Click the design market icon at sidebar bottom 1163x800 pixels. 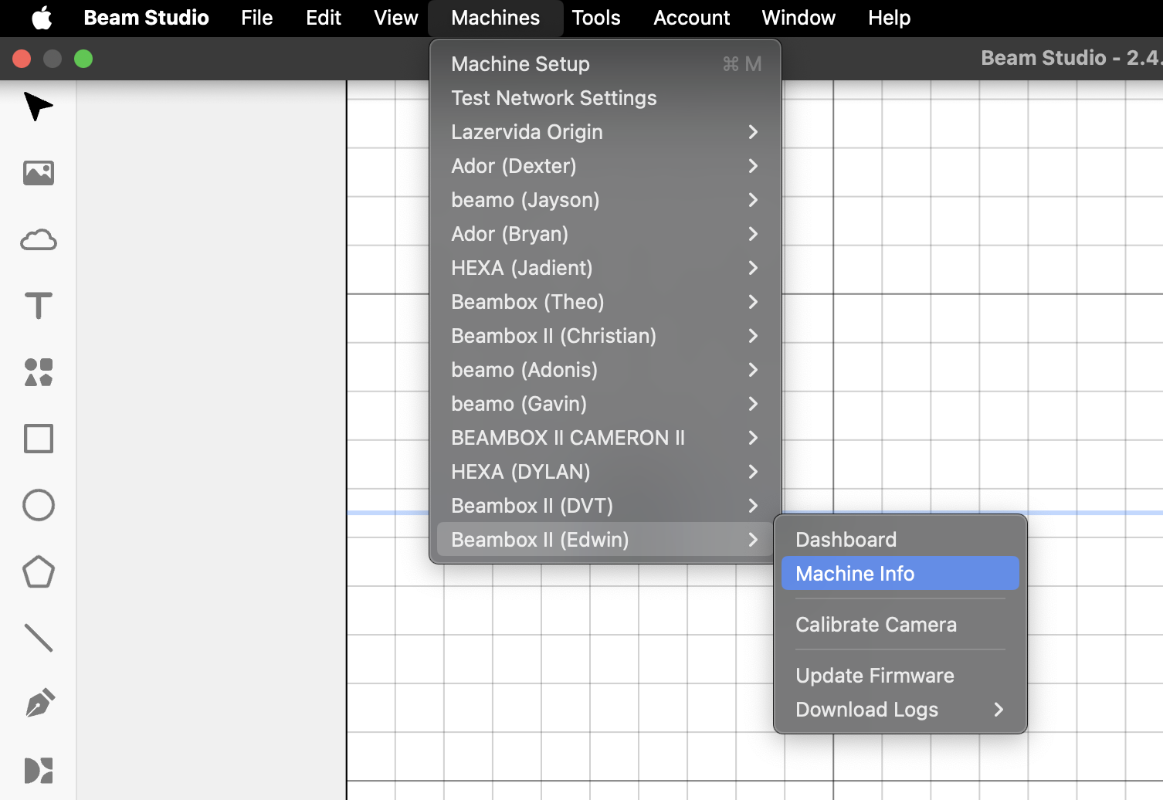coord(38,771)
